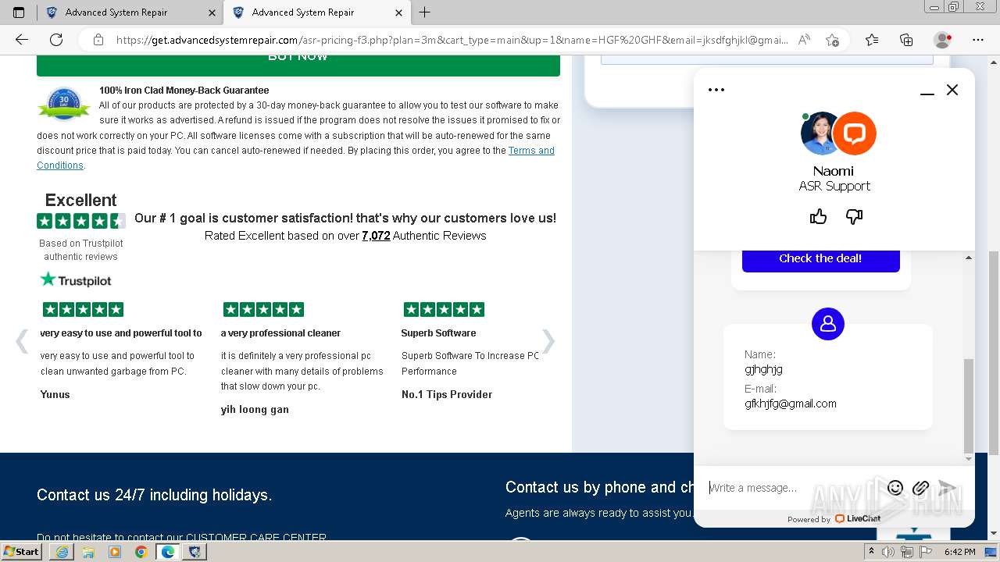Viewport: 1000px width, 562px height.
Task: Click the chat thumbs down icon
Action: click(854, 216)
